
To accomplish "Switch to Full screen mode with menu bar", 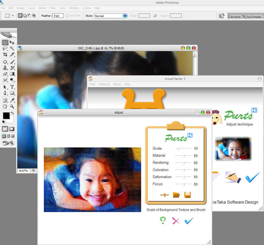I will (9, 136).
